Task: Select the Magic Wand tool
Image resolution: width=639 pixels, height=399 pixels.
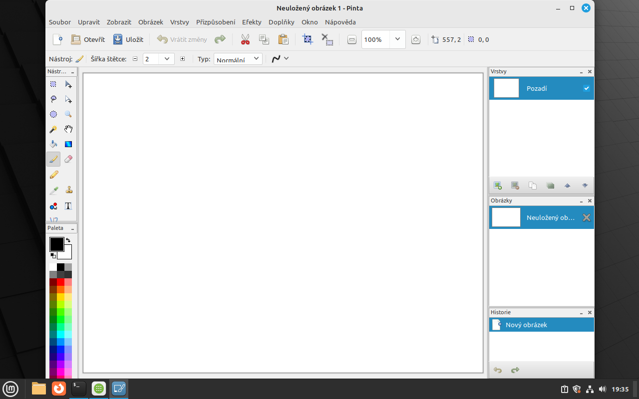Action: [x=53, y=129]
